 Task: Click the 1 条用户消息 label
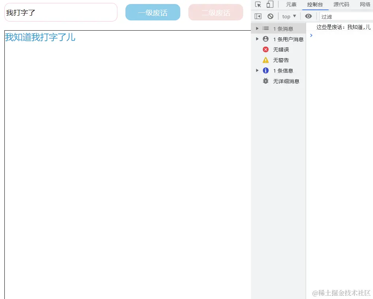288,39
